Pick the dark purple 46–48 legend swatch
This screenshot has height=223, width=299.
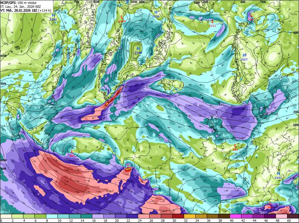click(x=270, y=216)
